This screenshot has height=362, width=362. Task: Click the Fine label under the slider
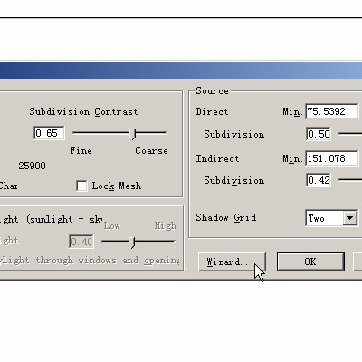click(81, 150)
